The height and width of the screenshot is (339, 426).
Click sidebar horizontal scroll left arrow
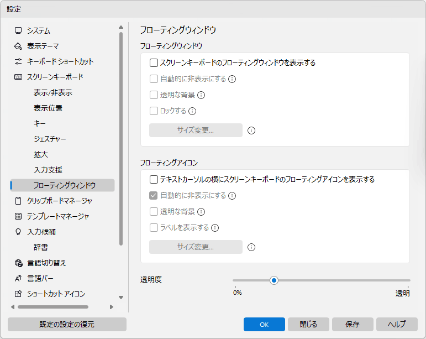click(13, 307)
